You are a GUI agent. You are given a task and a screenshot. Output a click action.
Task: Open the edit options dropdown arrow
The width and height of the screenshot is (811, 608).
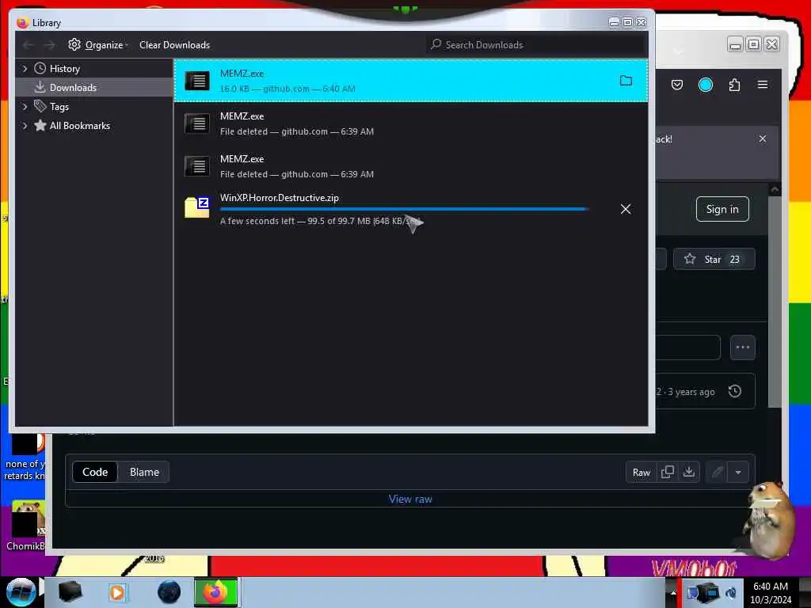(738, 473)
